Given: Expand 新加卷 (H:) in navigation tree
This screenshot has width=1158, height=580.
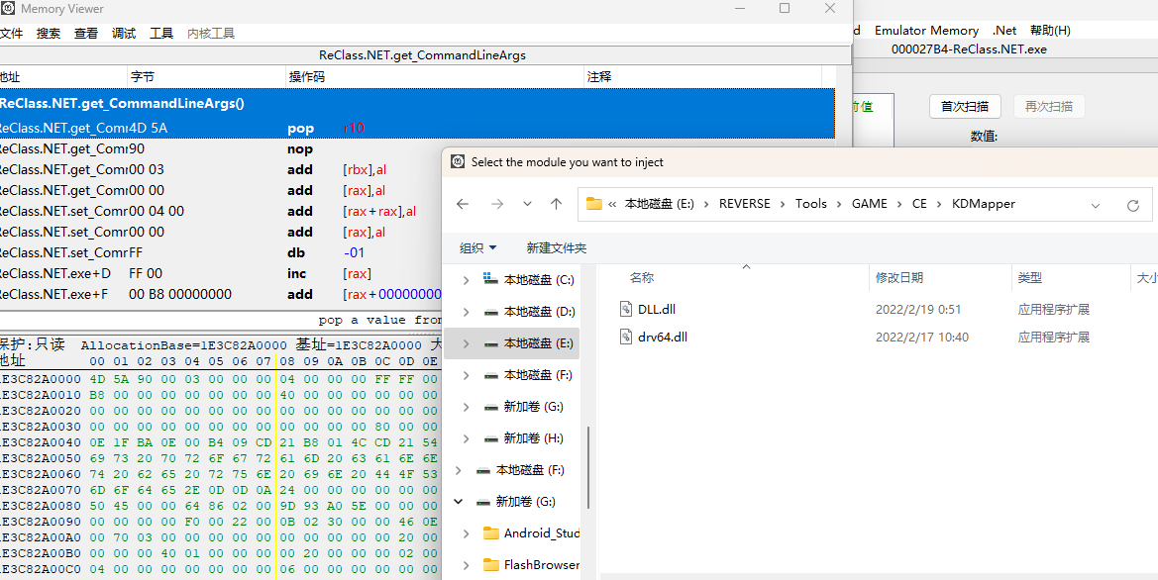Looking at the screenshot, I should click(466, 438).
